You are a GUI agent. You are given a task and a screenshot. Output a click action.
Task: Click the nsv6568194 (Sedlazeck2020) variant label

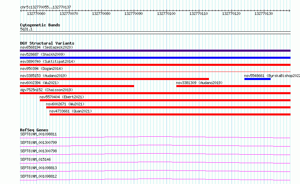47,47
